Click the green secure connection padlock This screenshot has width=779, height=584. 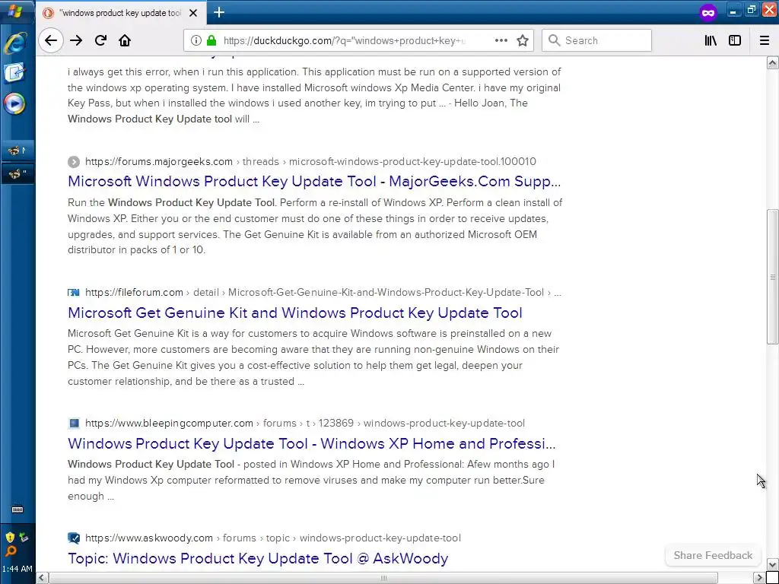(211, 40)
